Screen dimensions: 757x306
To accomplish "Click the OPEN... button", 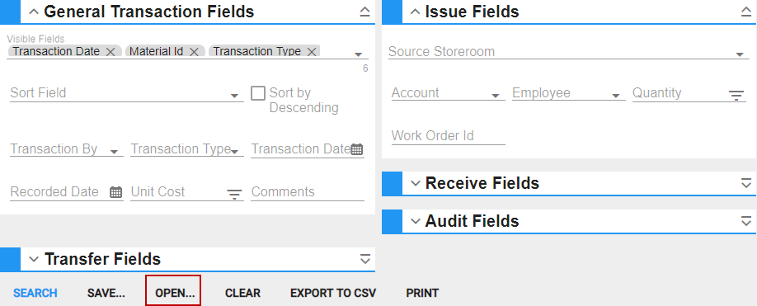I will pos(175,293).
